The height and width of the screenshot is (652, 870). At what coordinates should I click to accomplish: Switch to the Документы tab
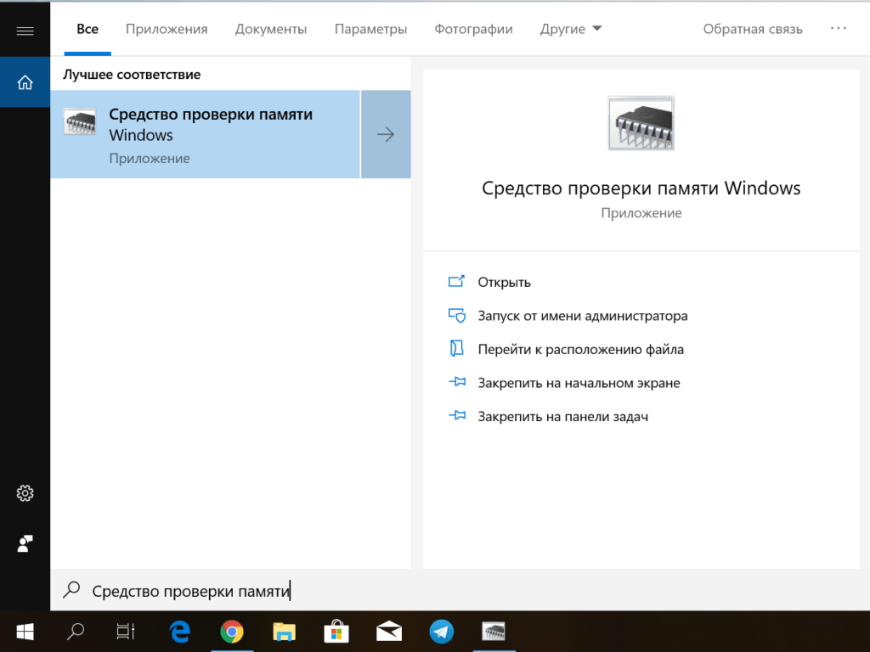point(271,29)
